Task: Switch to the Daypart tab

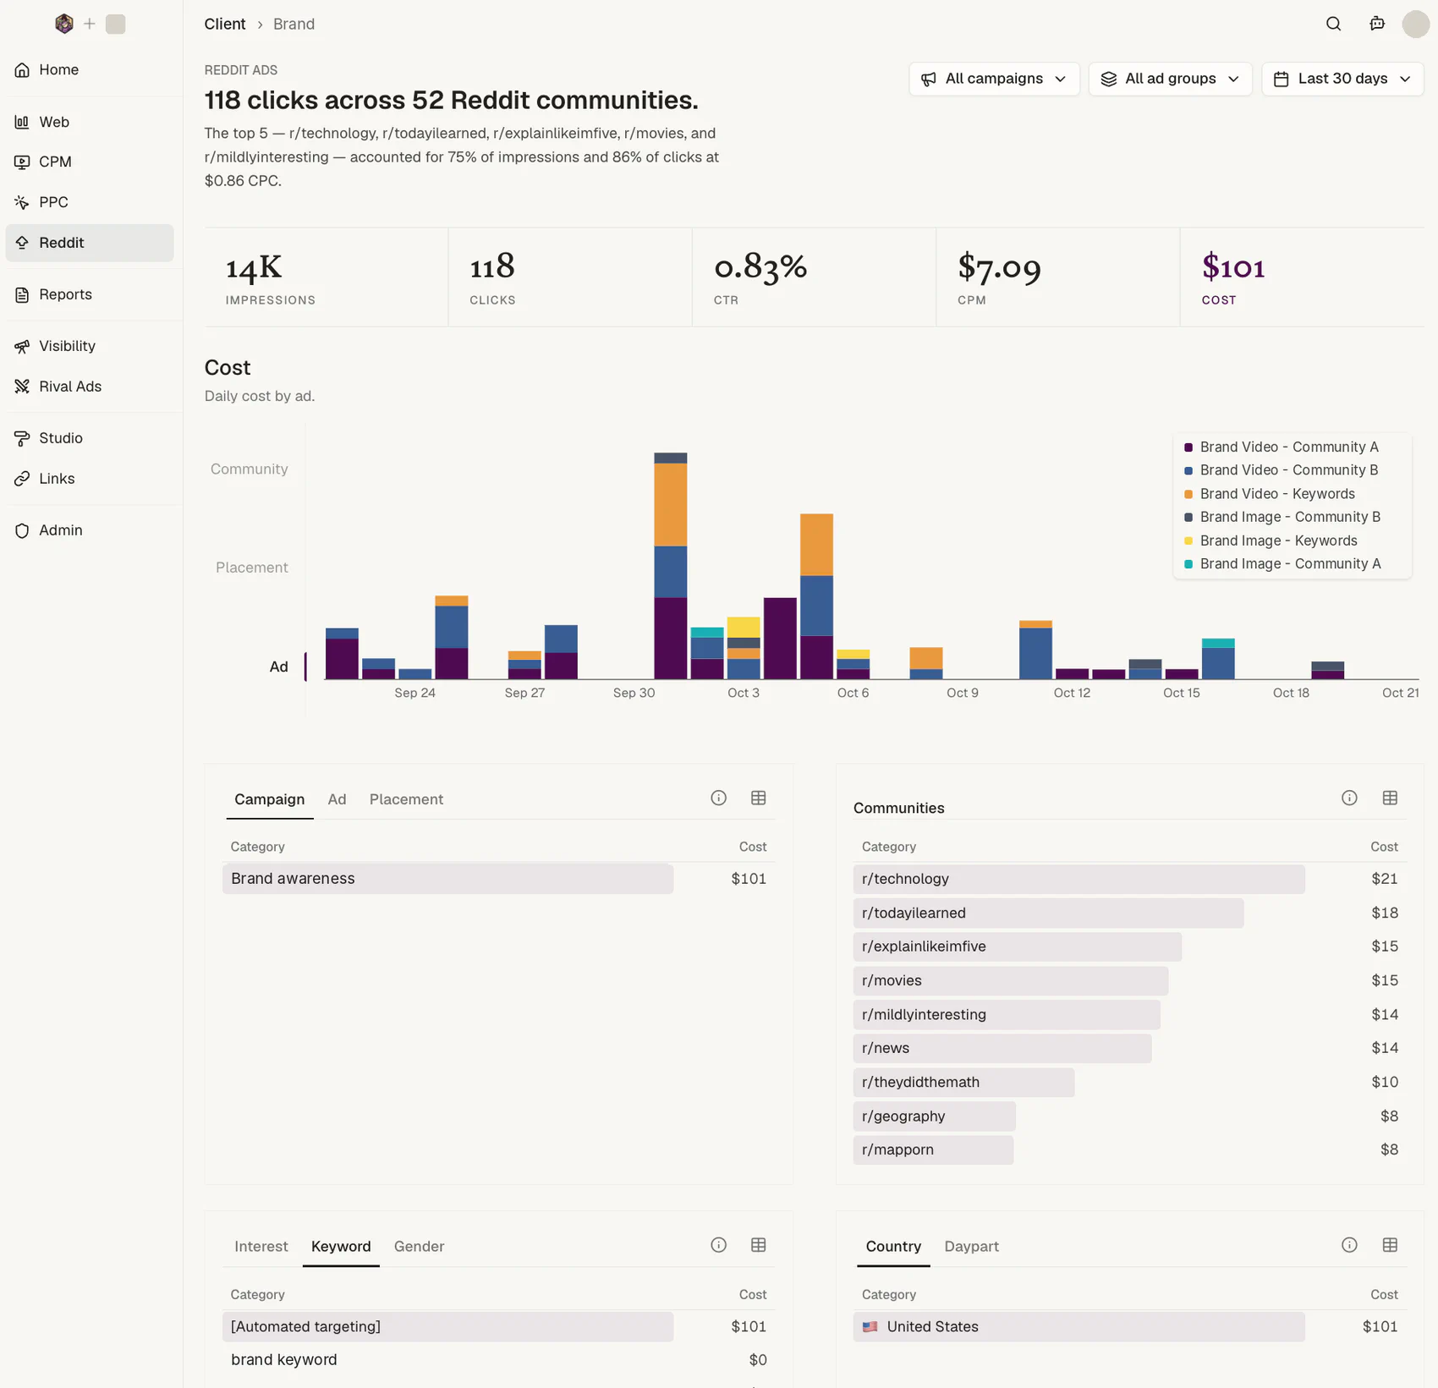Action: (971, 1246)
